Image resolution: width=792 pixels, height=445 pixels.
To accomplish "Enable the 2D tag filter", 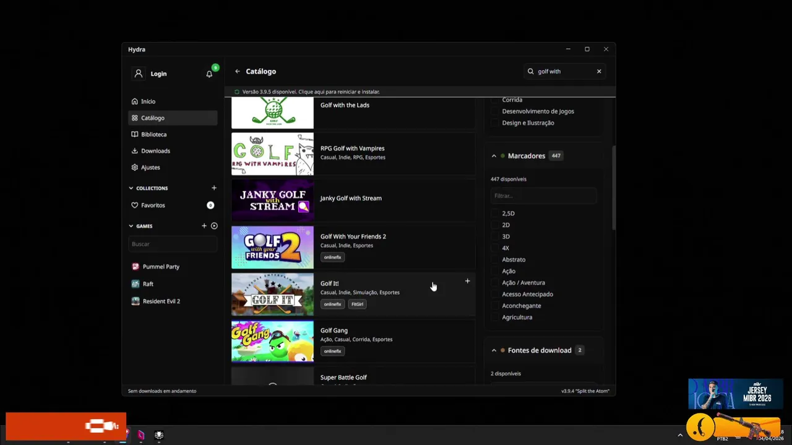I will click(494, 225).
